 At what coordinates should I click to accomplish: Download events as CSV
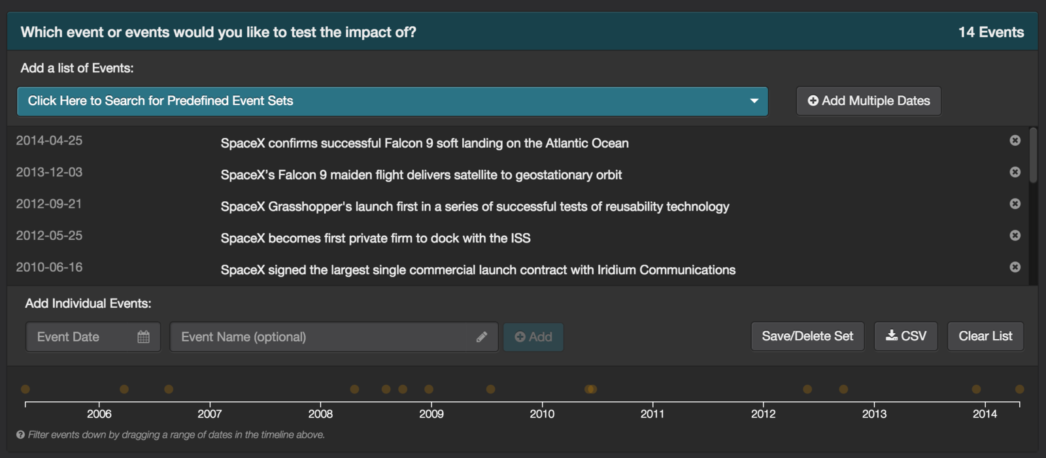click(905, 336)
